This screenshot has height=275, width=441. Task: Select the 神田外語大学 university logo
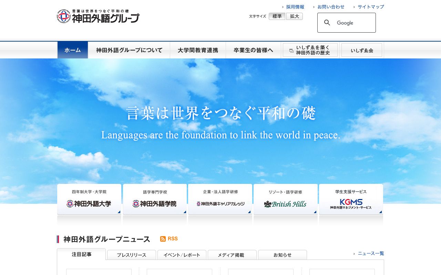coord(89,204)
